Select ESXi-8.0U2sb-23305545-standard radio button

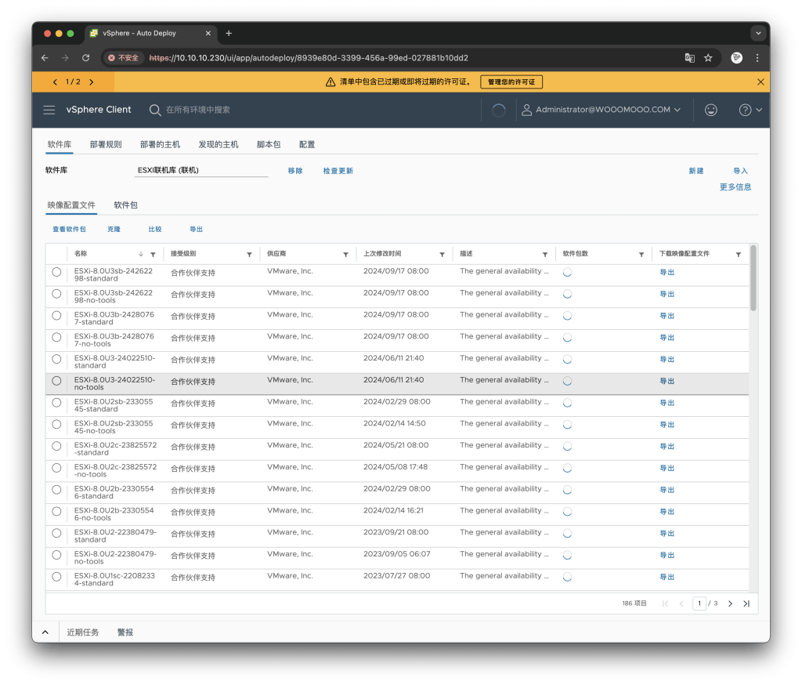(56, 403)
